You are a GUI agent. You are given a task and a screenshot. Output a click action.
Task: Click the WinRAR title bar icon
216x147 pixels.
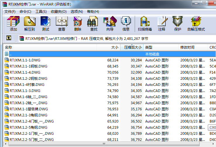5,4
